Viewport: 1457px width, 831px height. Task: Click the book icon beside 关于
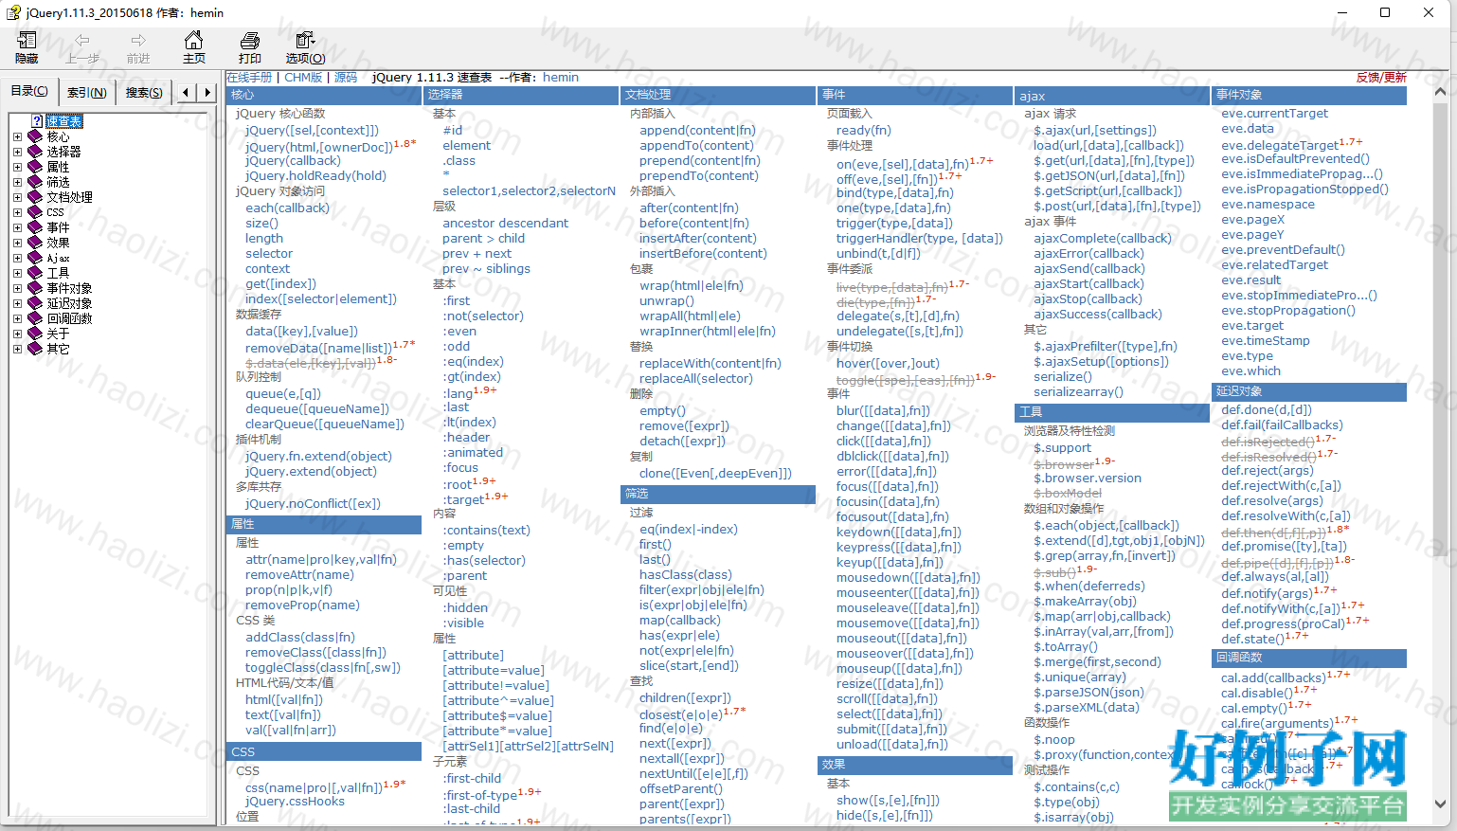[x=36, y=334]
